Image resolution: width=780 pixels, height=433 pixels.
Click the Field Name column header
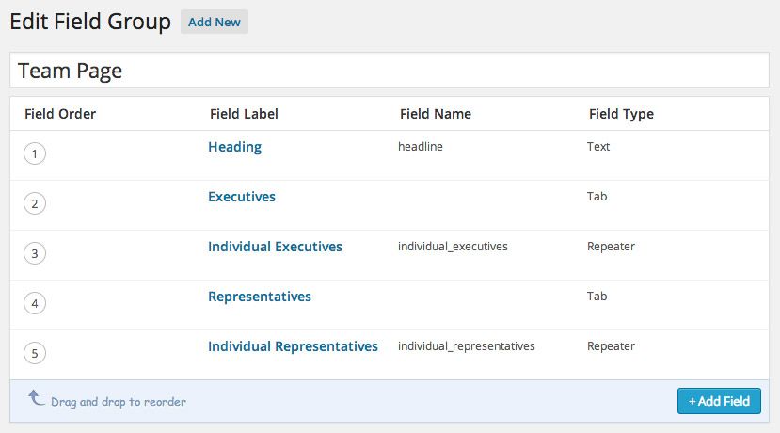tap(435, 114)
